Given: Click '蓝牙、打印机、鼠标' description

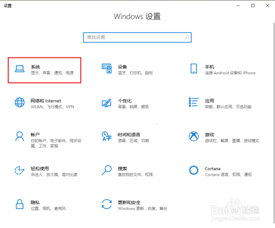Looking at the screenshot, I should pos(135,73).
